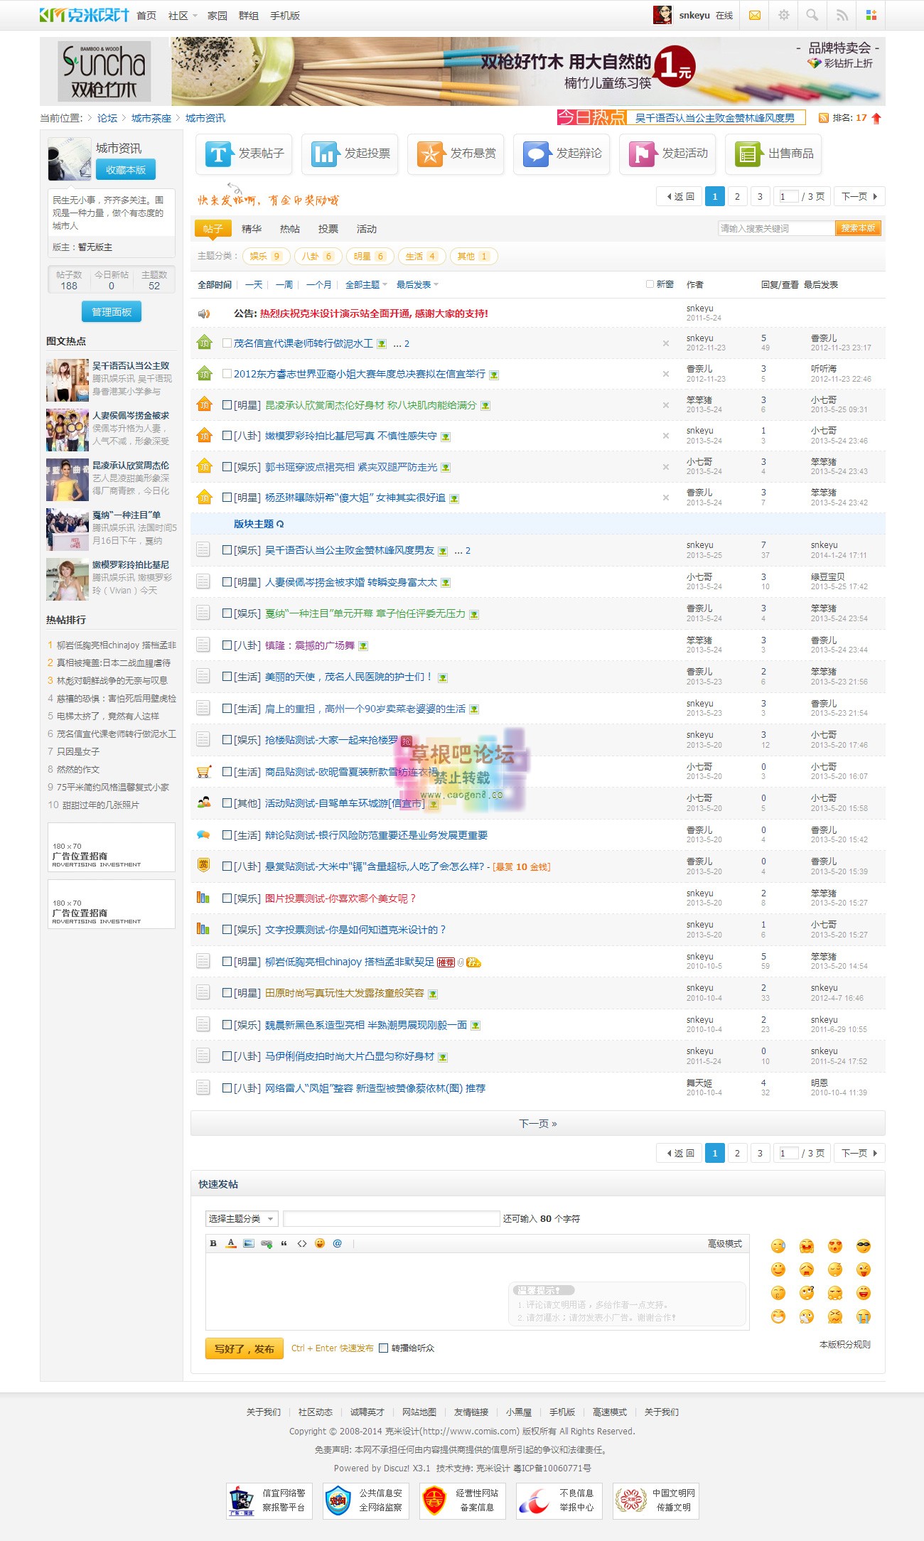Check the 新窗 (new window) checkbox
This screenshot has height=1541, width=924.
point(650,284)
